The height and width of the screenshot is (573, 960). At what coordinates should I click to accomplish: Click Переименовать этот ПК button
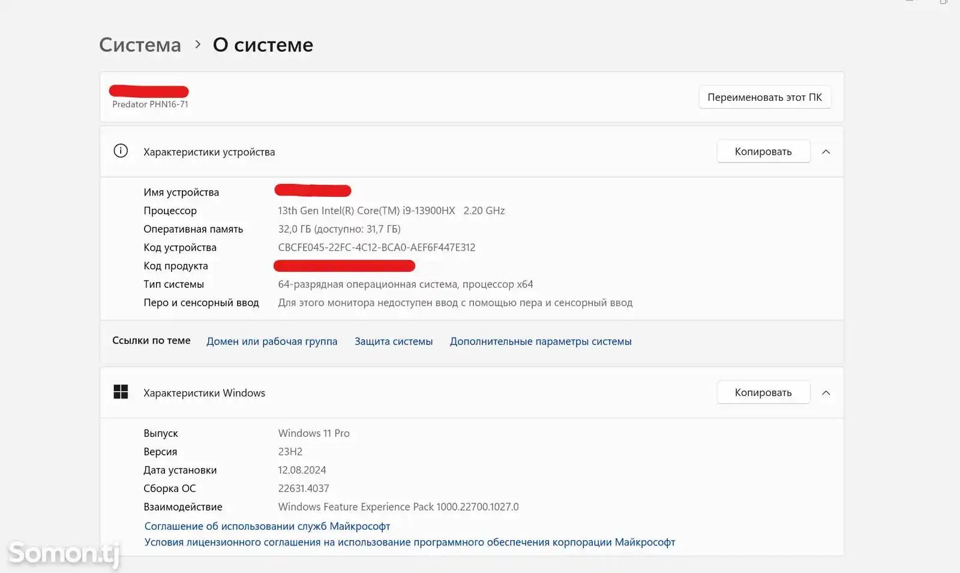764,97
